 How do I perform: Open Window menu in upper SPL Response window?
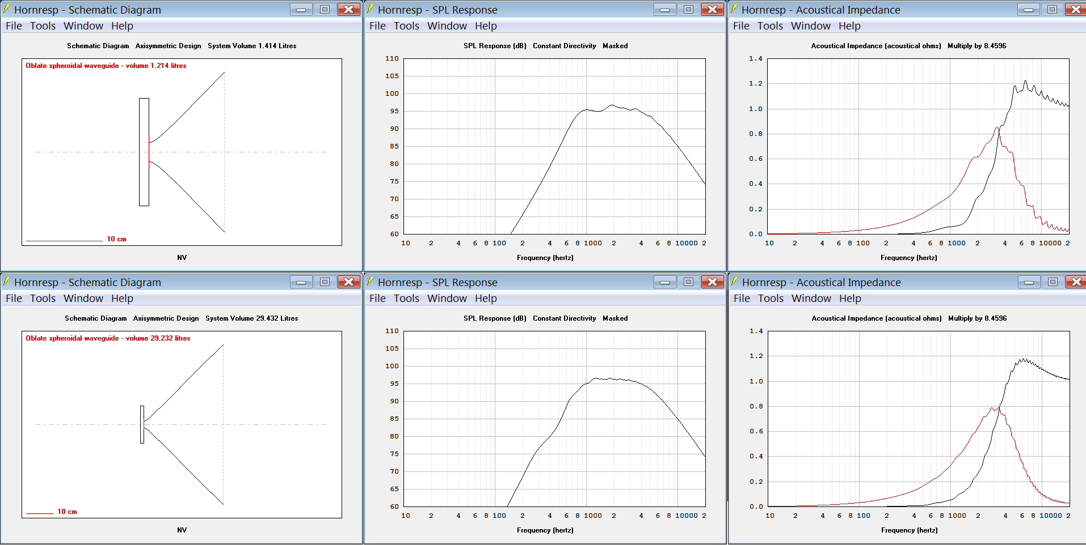tap(447, 26)
